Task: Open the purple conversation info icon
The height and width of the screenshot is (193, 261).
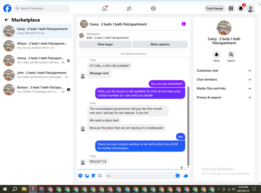Action: tap(184, 24)
